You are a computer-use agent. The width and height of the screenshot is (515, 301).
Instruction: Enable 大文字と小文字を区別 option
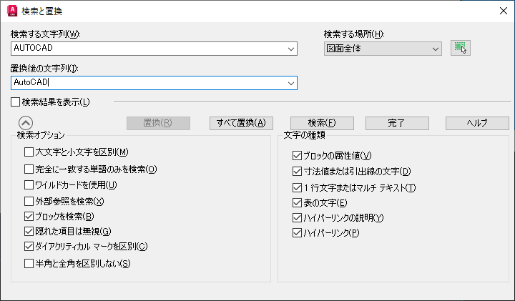pos(29,152)
